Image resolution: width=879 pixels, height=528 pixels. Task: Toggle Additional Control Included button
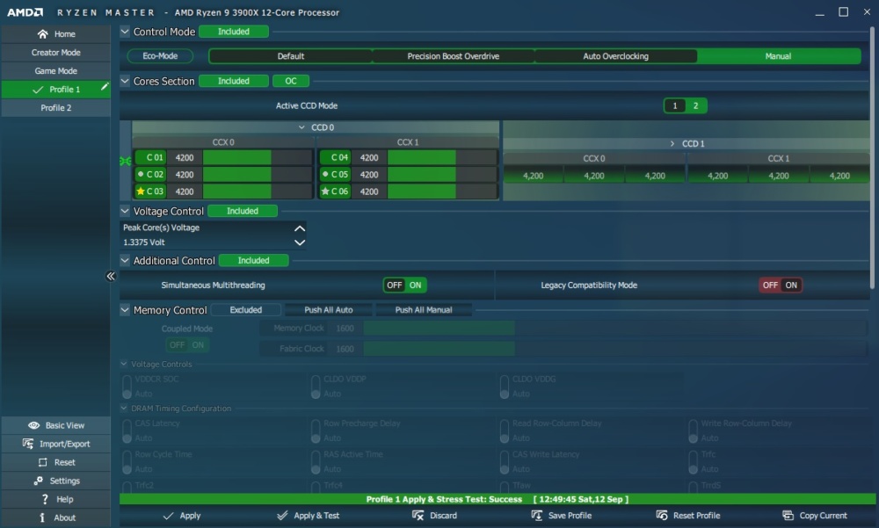tap(253, 260)
